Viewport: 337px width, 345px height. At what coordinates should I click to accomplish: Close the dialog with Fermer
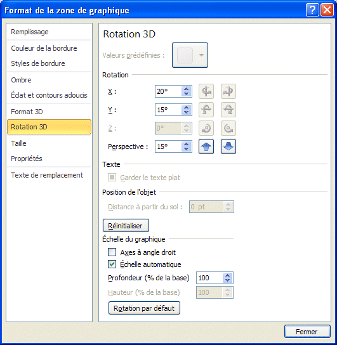(307, 331)
